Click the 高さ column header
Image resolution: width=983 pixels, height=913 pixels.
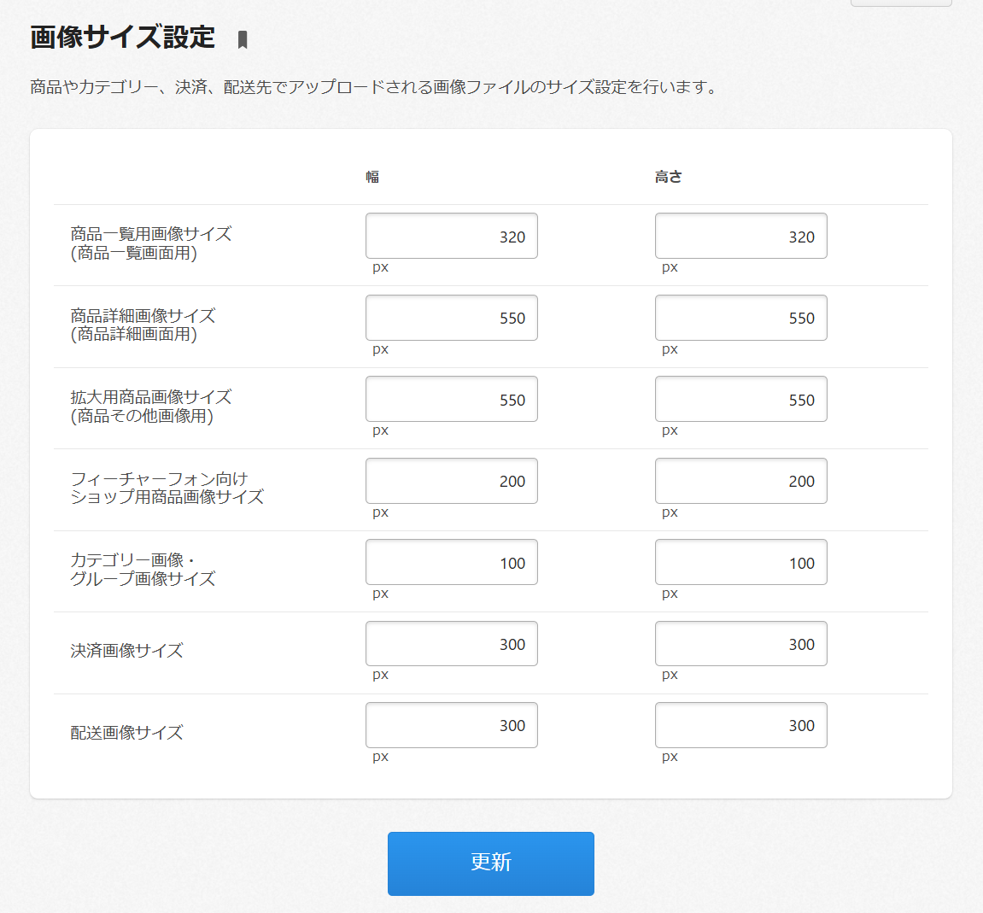click(668, 177)
